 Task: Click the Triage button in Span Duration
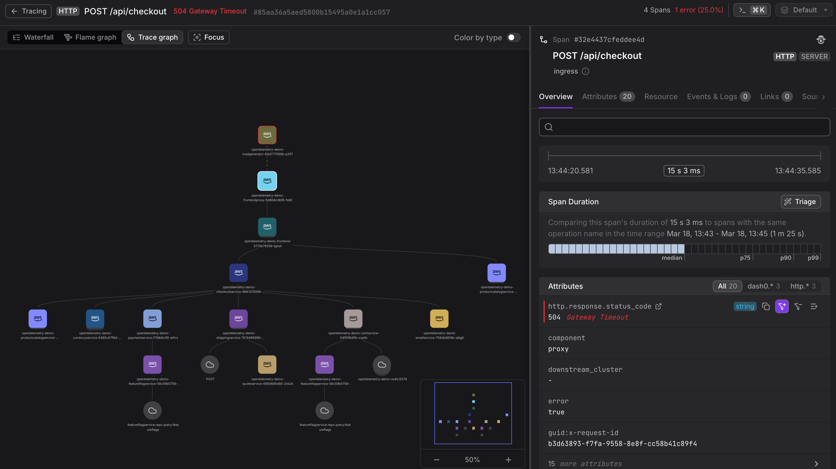click(801, 201)
